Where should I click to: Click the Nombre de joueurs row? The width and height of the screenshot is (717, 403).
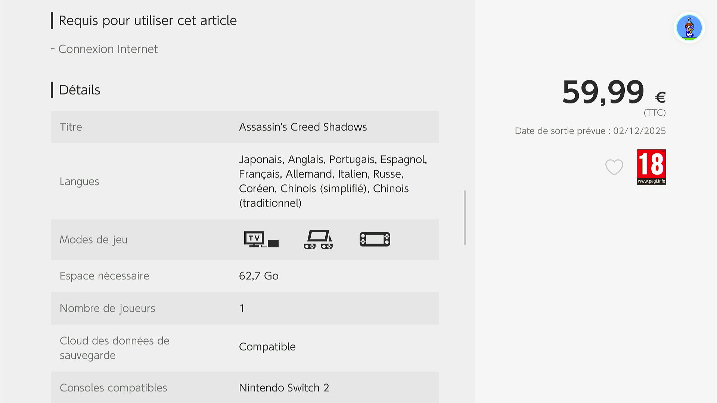[107, 308]
